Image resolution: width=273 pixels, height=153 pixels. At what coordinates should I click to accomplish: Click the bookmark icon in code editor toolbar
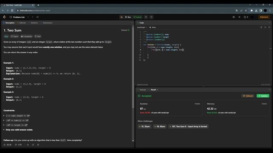point(261,27)
